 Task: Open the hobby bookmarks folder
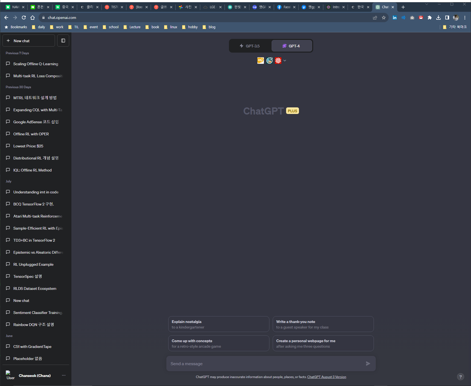coord(190,27)
